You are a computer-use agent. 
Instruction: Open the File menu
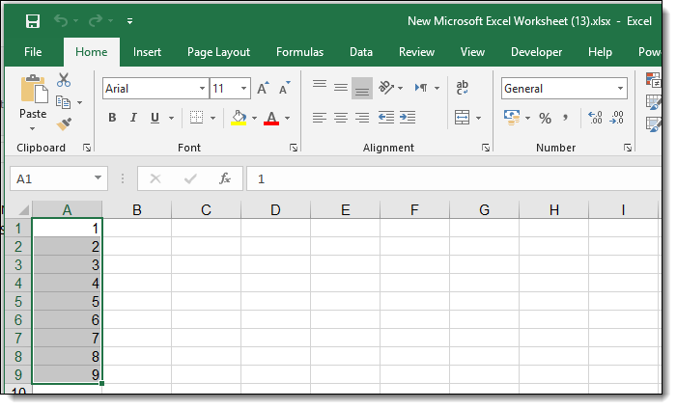pos(33,52)
